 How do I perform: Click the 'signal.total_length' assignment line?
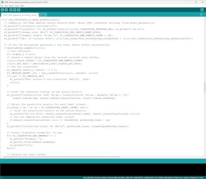pyautogui.click(x=45, y=60)
